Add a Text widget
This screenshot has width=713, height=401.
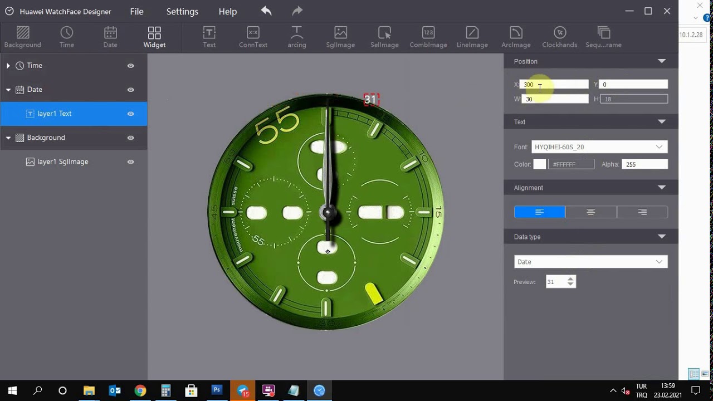[209, 37]
